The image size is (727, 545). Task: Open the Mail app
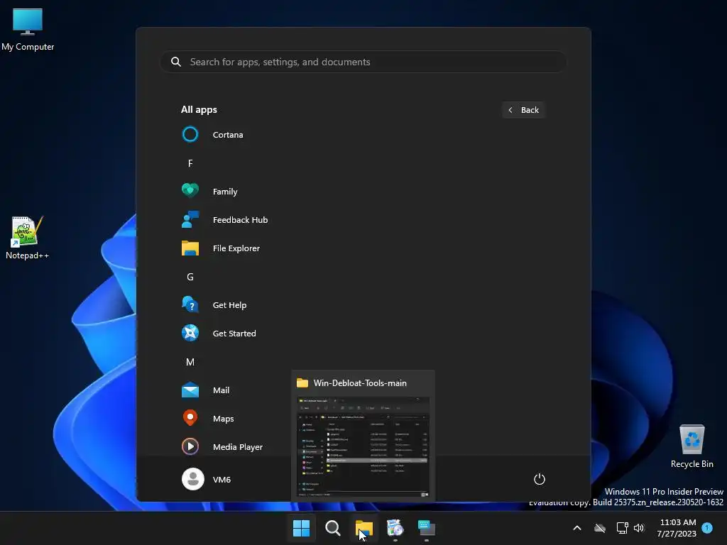205,390
